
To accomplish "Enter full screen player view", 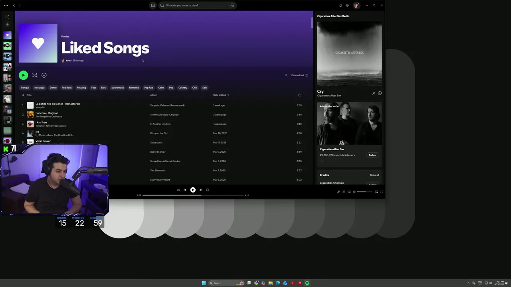I will tap(382, 192).
